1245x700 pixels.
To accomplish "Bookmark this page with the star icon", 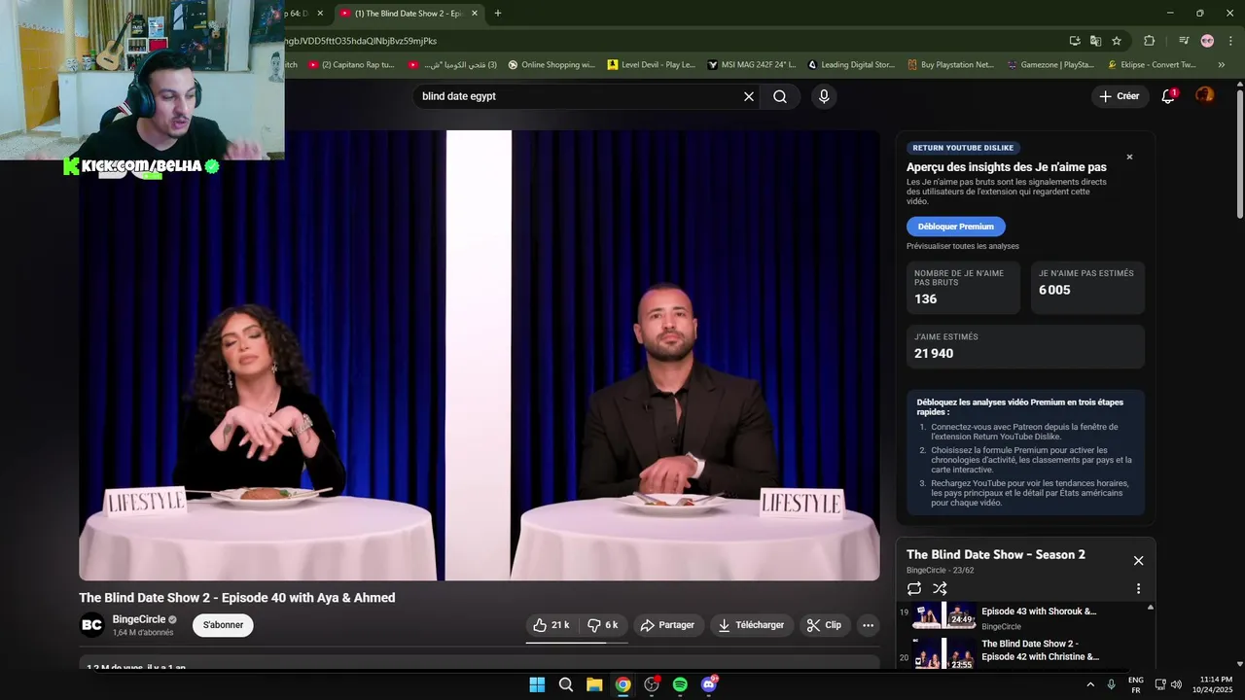I will 1117,41.
